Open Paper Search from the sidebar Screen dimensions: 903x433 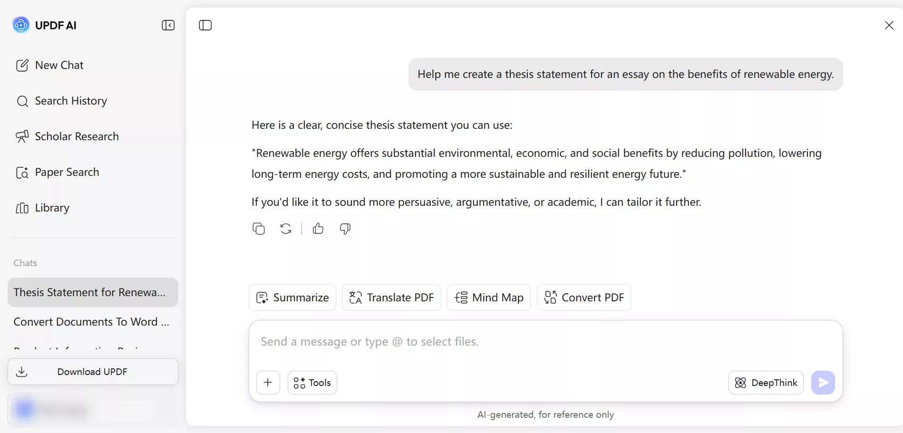[67, 172]
